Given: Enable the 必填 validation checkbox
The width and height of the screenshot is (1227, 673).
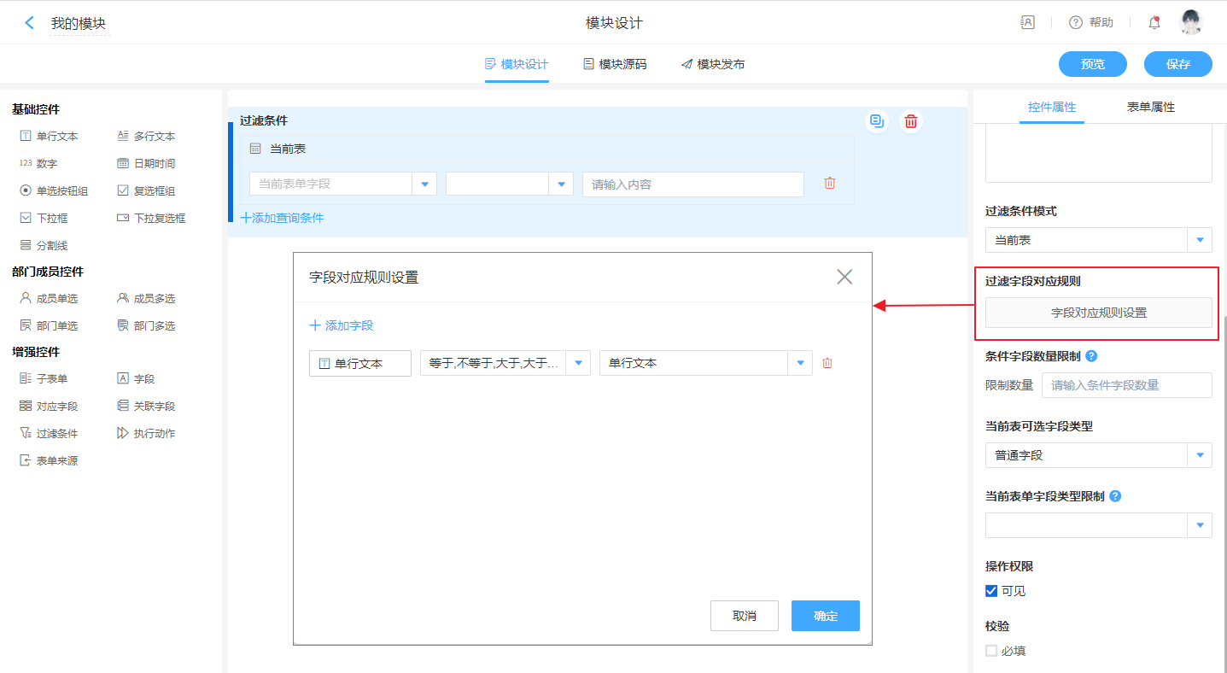Looking at the screenshot, I should [991, 651].
